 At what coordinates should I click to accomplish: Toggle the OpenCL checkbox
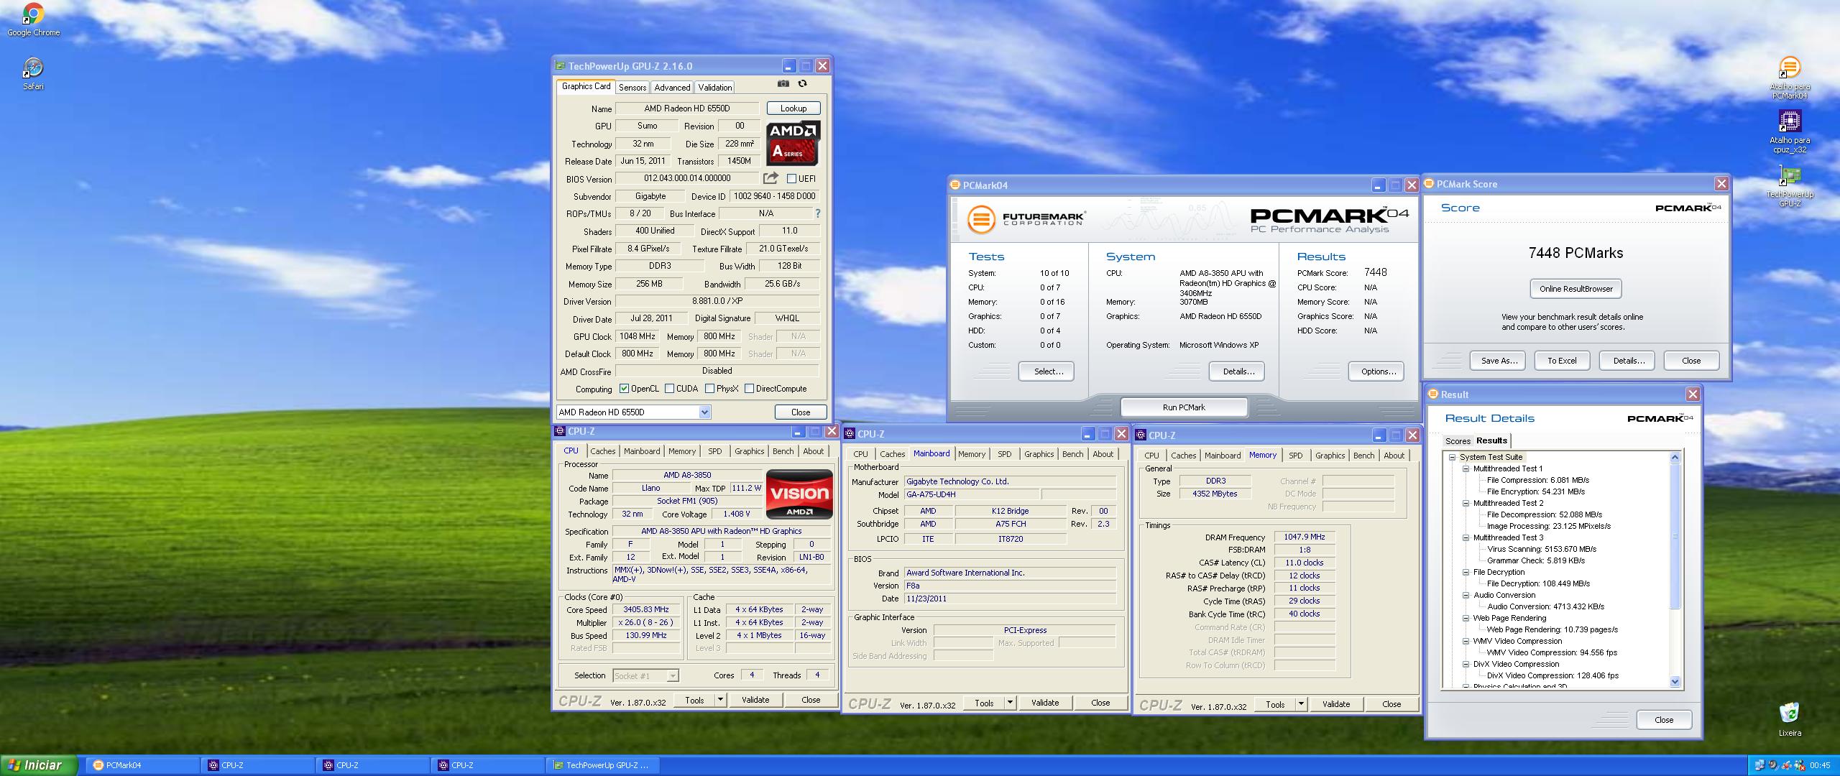pyautogui.click(x=624, y=389)
